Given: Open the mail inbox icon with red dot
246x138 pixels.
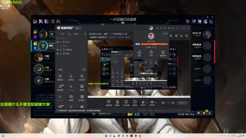Looking at the screenshot, I should (161, 28).
